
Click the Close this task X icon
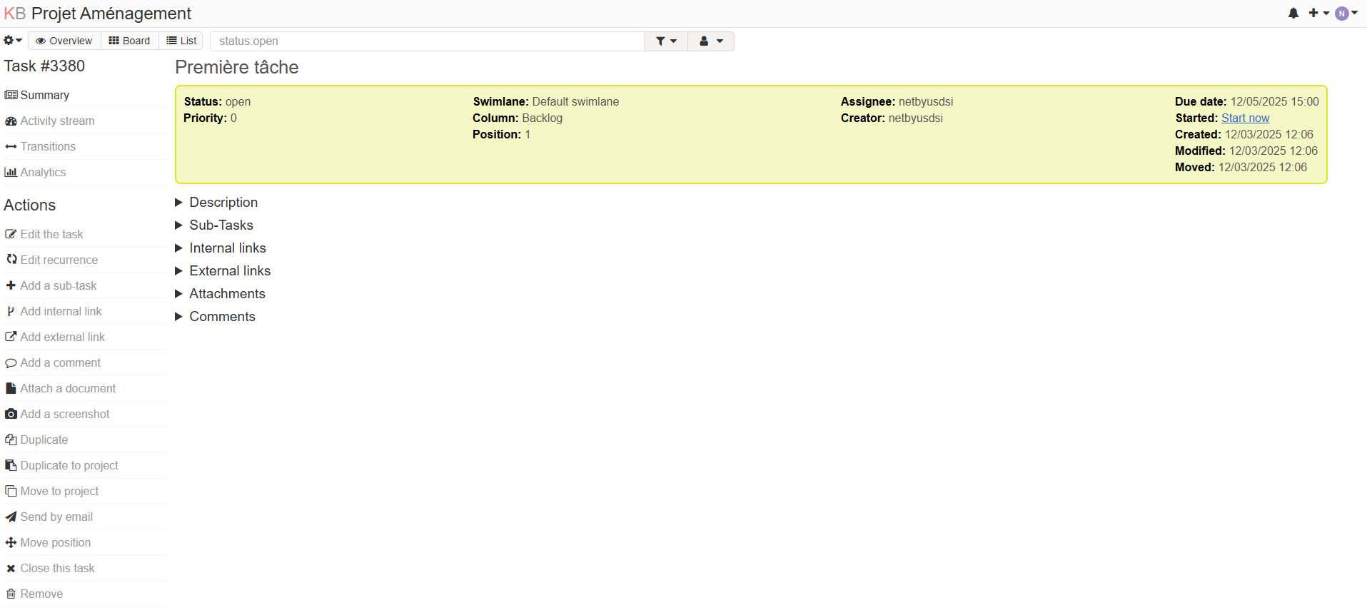pyautogui.click(x=11, y=569)
